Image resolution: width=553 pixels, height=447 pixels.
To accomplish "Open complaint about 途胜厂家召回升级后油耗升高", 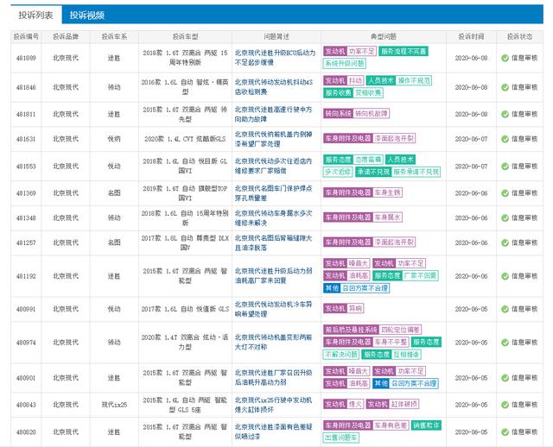I will pyautogui.click(x=273, y=378).
